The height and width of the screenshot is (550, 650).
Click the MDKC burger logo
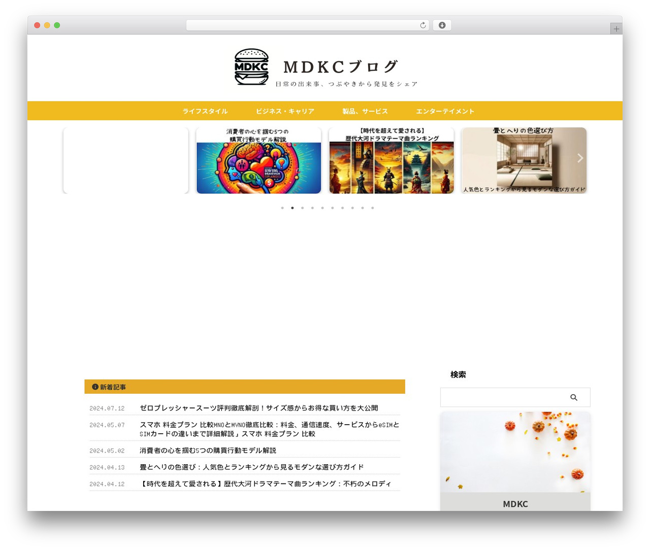point(251,66)
